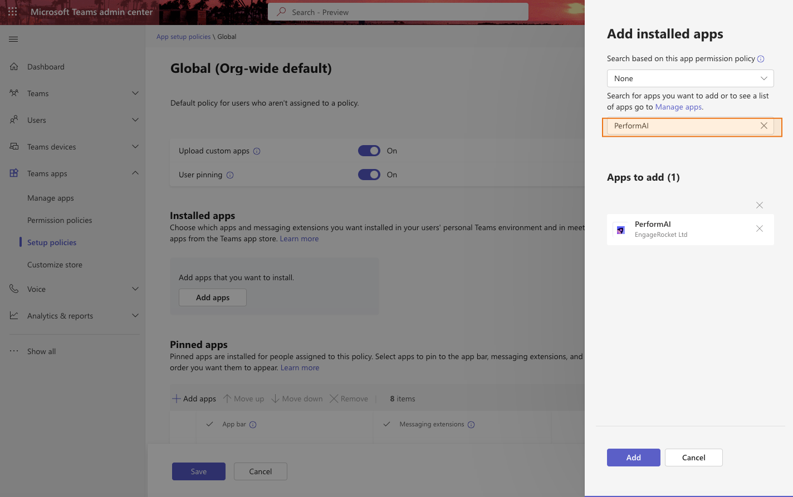Screen dimensions: 793x497
Task: Collapse the navigation hamburger menu
Action: pyautogui.click(x=13, y=39)
